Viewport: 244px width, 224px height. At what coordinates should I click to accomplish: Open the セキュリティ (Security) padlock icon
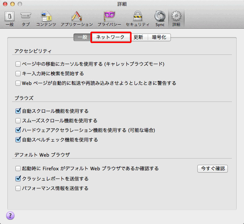(138, 16)
